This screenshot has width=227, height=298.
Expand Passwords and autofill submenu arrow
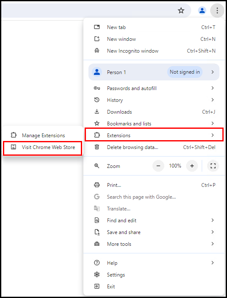[x=213, y=88]
